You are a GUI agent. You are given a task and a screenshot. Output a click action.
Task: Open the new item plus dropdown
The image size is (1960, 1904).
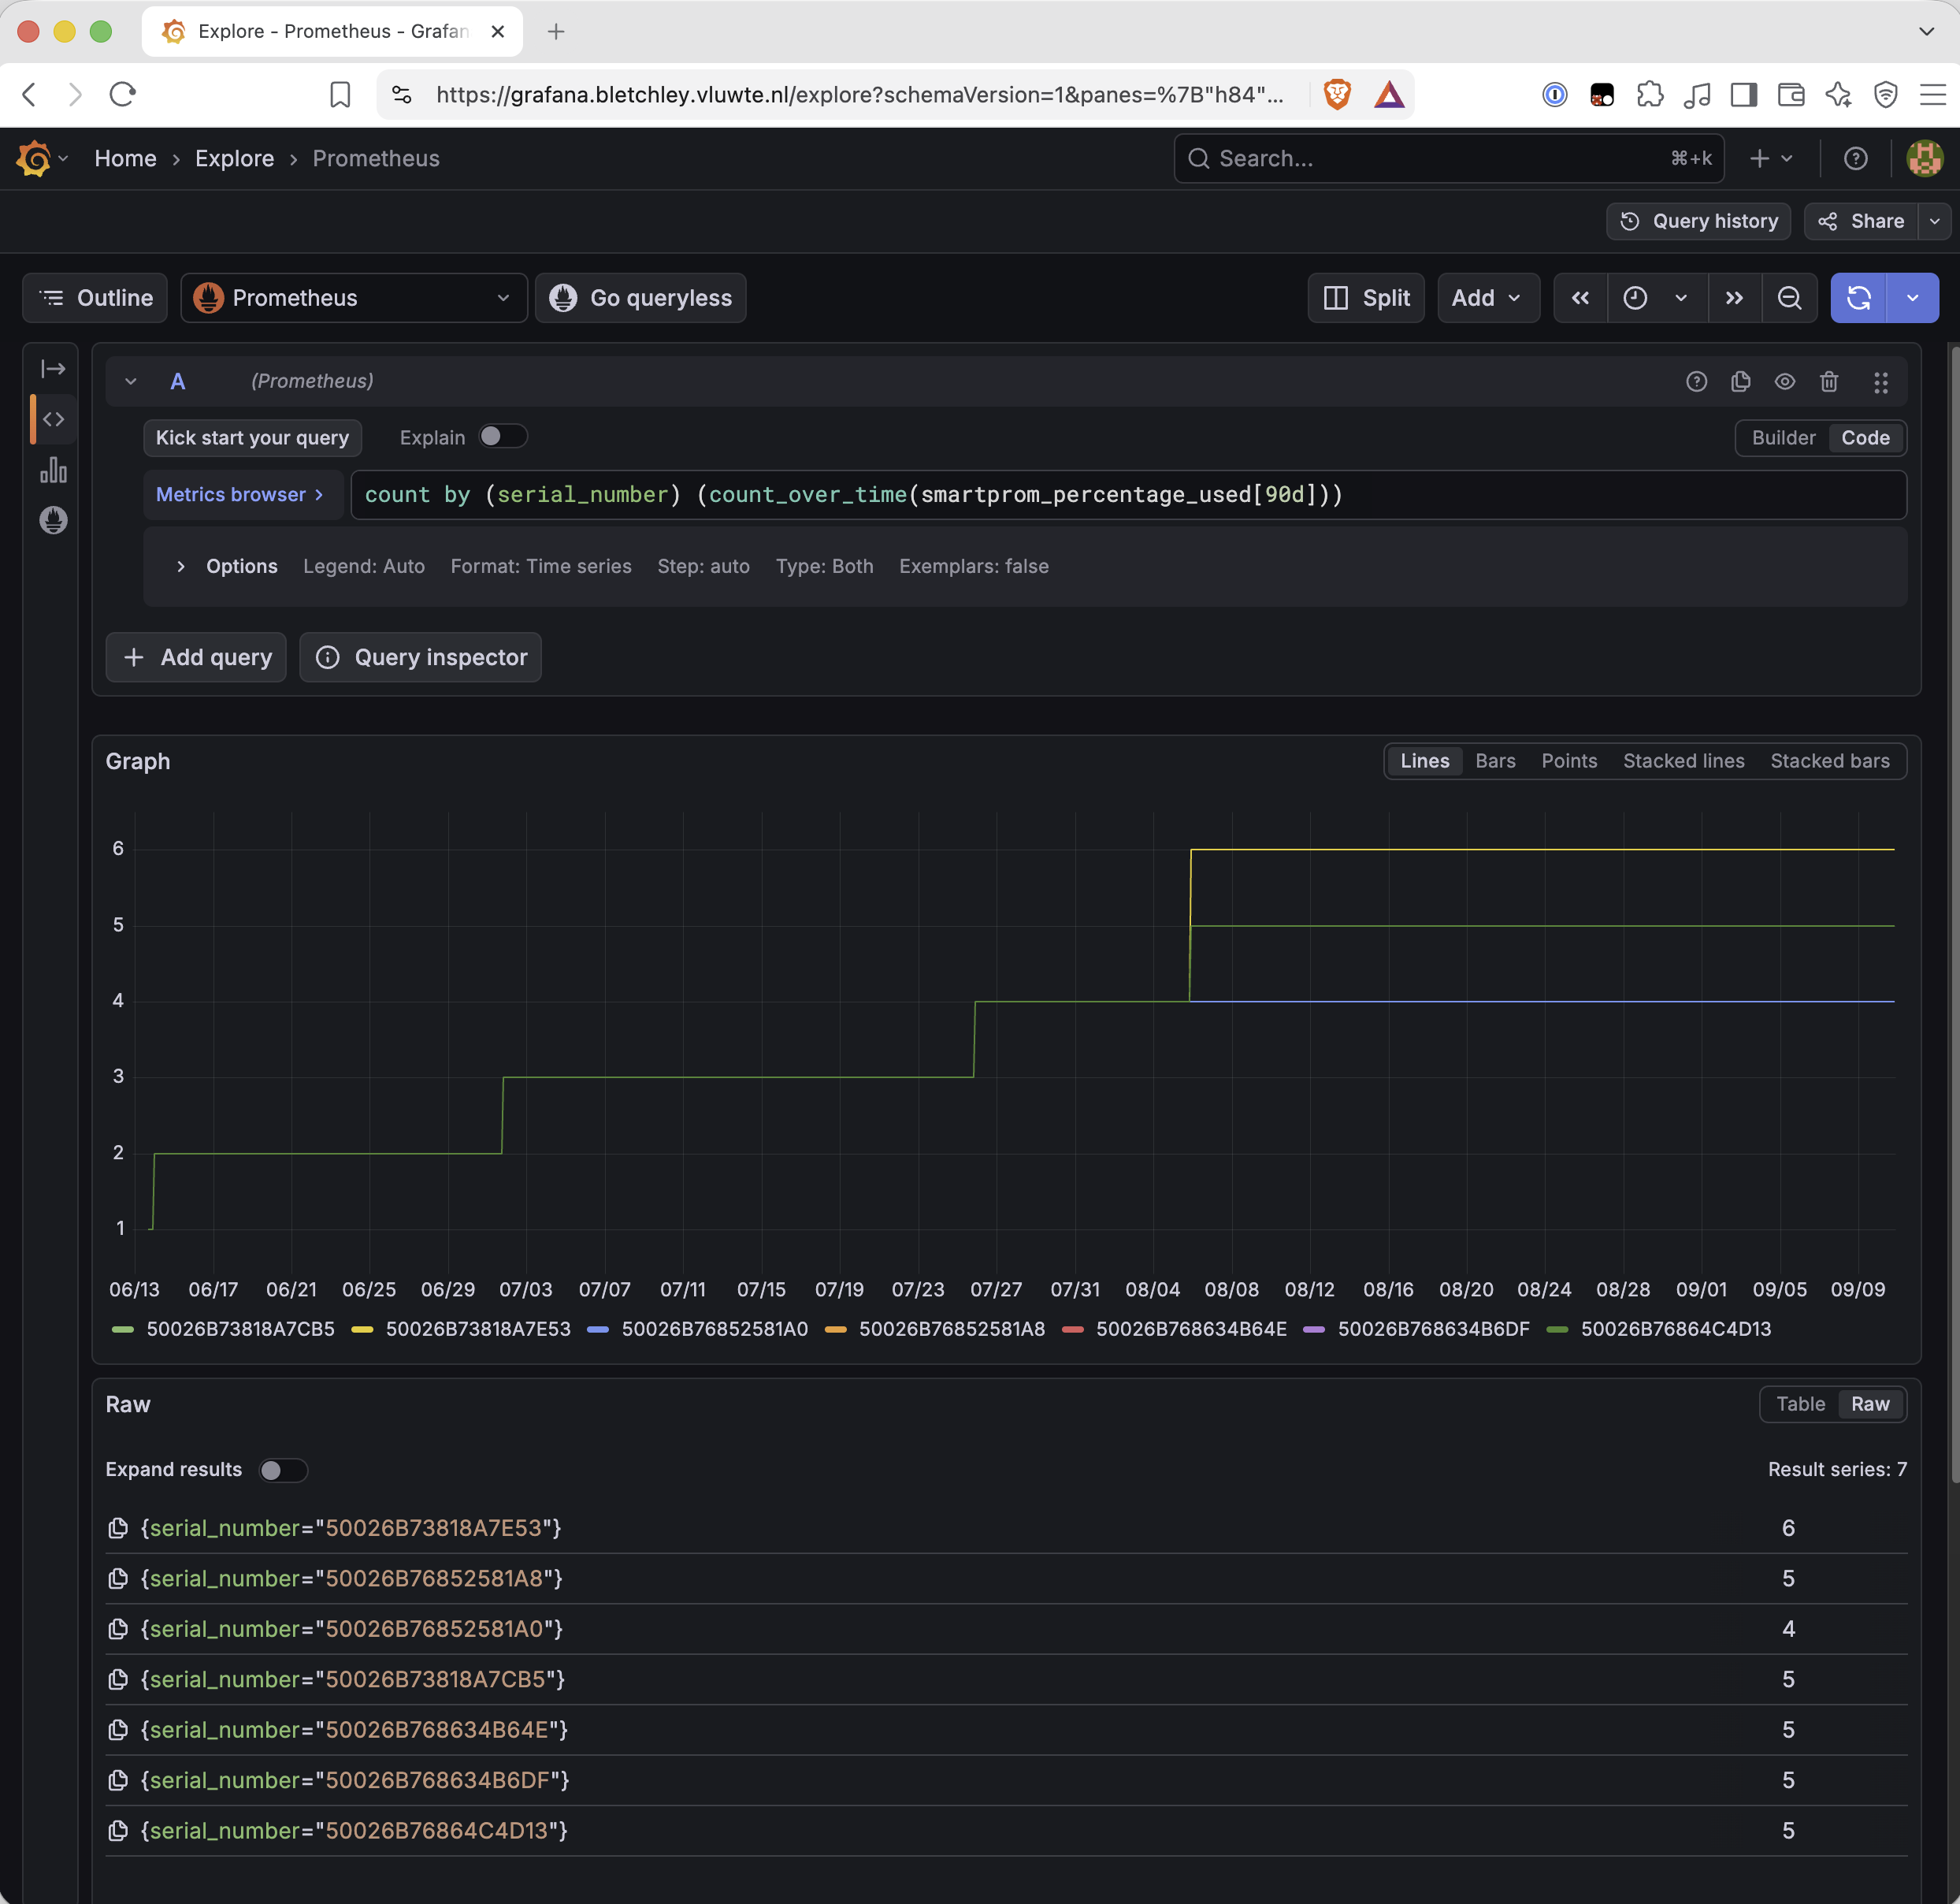(1771, 158)
